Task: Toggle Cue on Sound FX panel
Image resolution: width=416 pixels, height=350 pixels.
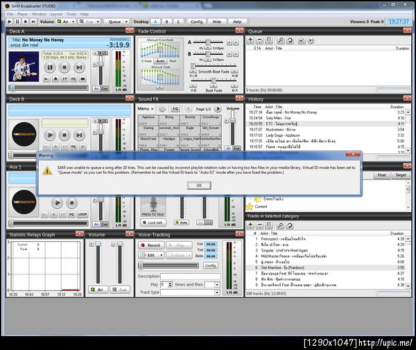Action: (x=236, y=148)
